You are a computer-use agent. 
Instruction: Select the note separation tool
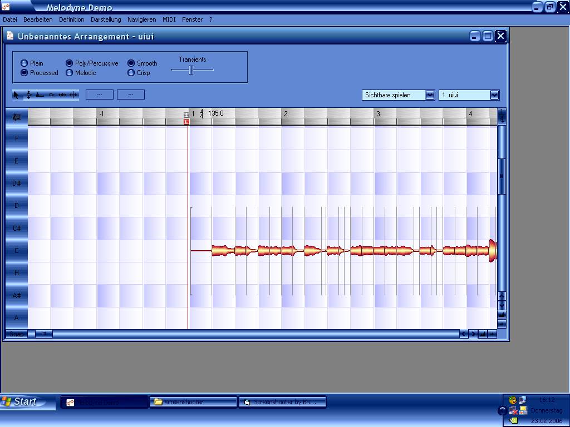[73, 95]
